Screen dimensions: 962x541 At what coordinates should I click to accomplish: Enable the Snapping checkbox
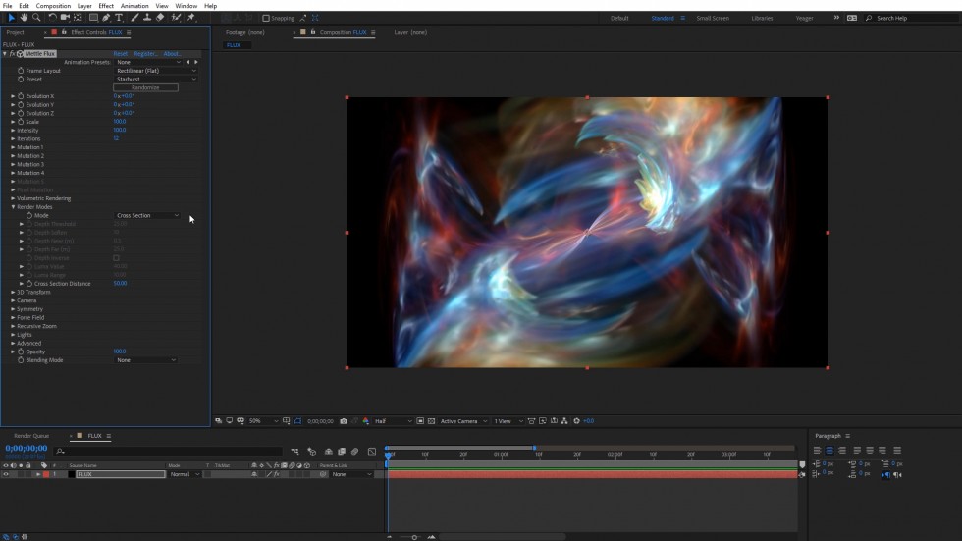coord(265,18)
